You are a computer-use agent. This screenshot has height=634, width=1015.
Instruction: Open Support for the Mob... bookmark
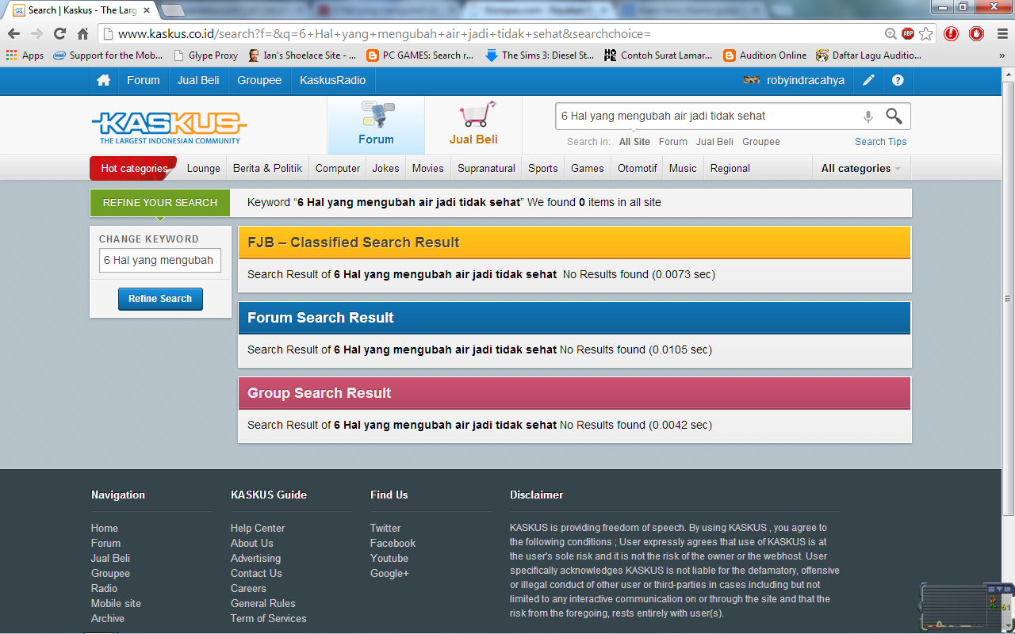pos(108,55)
